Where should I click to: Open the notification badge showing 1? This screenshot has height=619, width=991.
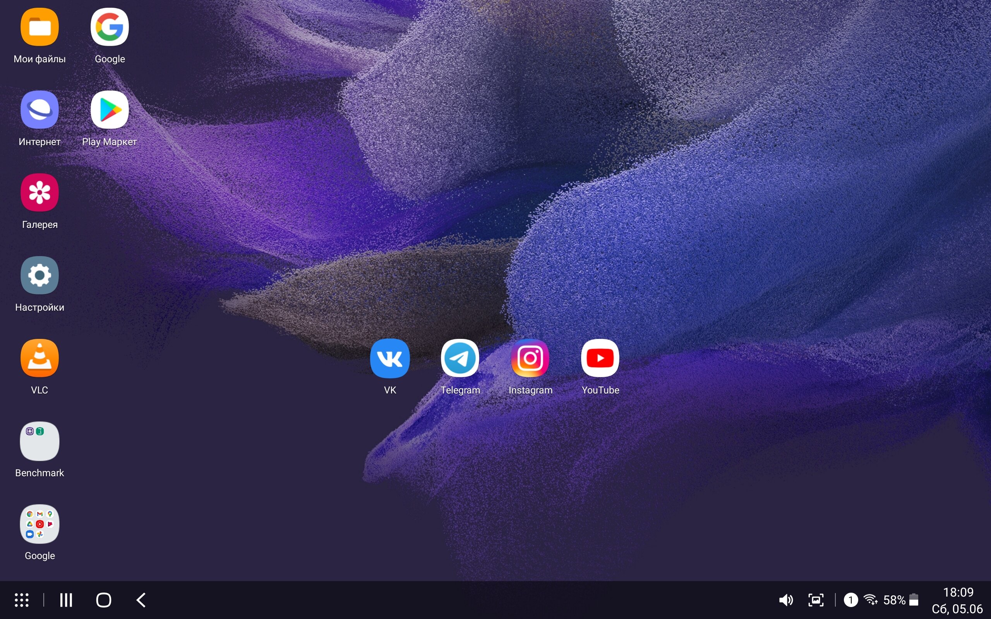pos(850,600)
